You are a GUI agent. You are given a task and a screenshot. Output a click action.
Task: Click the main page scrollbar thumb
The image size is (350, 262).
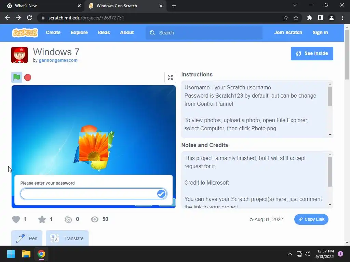[347, 55]
